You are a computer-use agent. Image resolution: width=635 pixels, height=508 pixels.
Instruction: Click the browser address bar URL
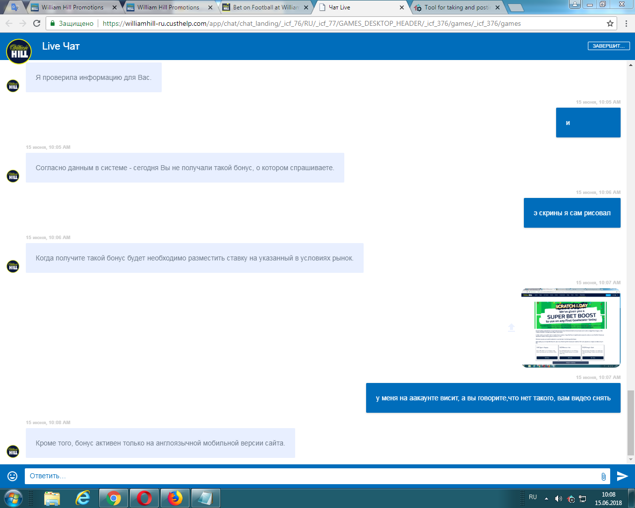[312, 23]
